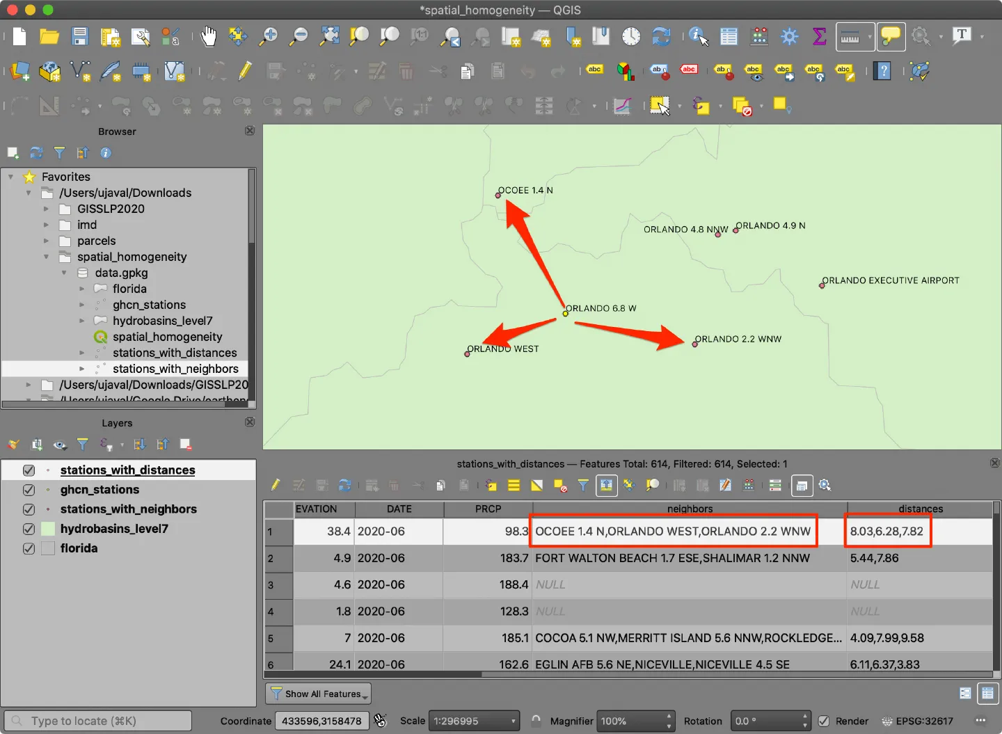Viewport: 1002px width, 734px height.
Task: Click the Zoom In magnifier icon
Action: [268, 36]
